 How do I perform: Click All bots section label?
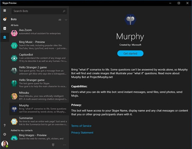tap(14, 25)
